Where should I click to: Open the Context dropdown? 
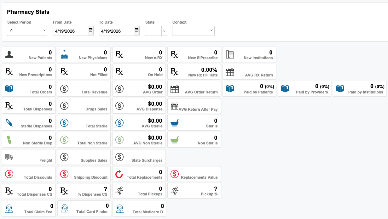193,31
